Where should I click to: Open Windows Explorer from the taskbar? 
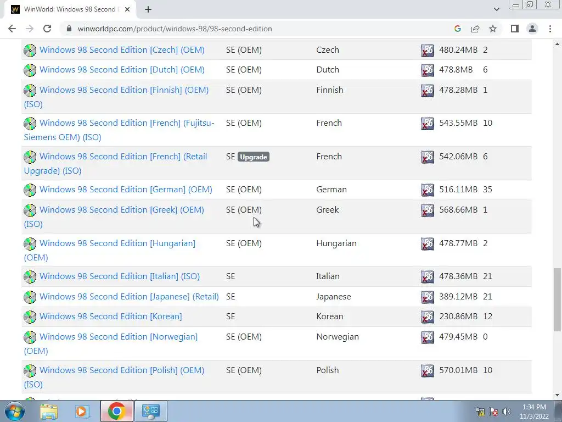49,411
